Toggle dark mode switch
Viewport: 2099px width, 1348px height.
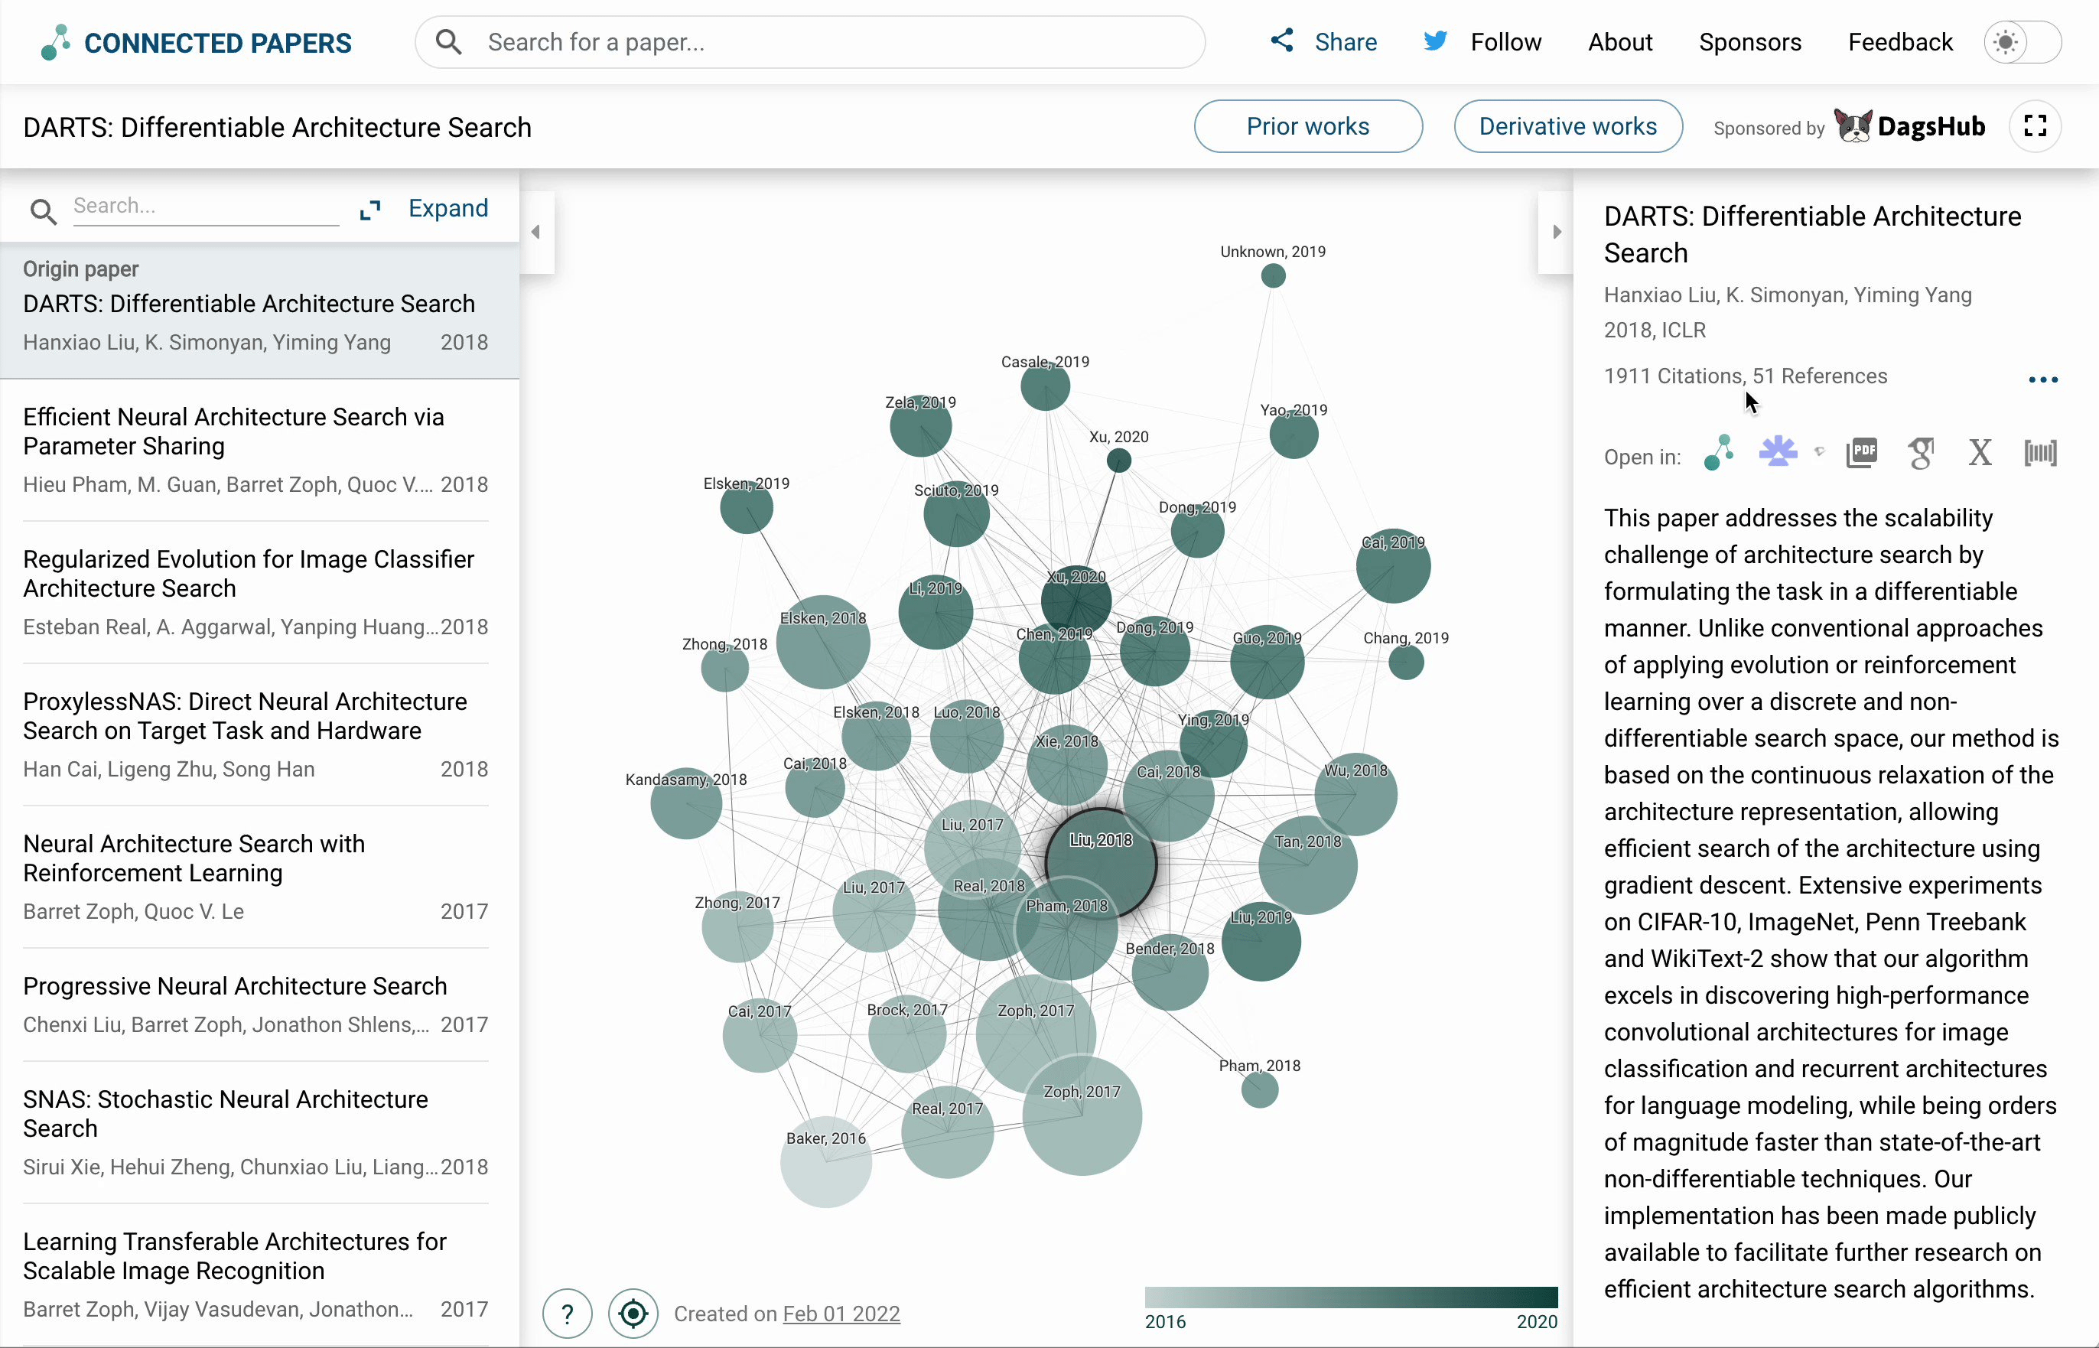click(x=2022, y=42)
